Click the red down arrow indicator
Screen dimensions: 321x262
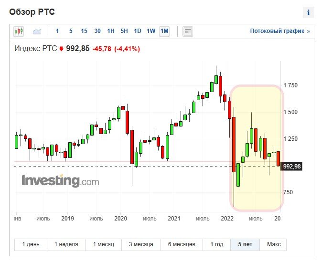coord(61,49)
